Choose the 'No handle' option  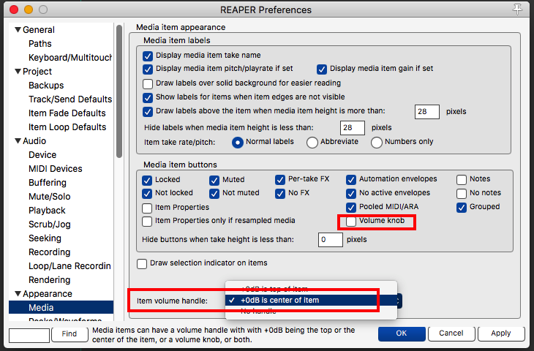[311, 312]
